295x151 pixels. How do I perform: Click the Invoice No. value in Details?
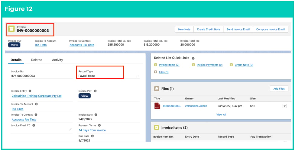pyautogui.click(x=23, y=76)
